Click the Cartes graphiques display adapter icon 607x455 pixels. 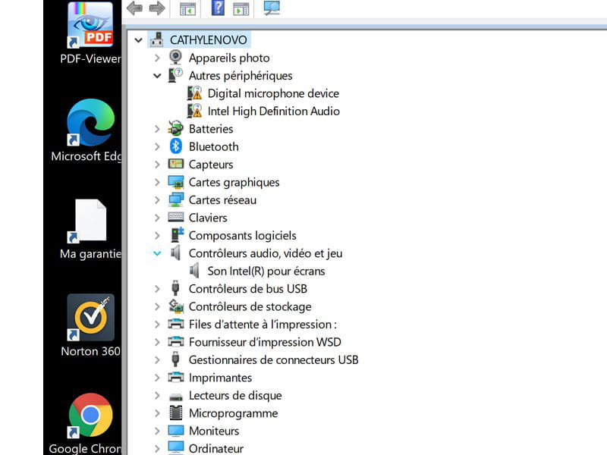coord(176,182)
